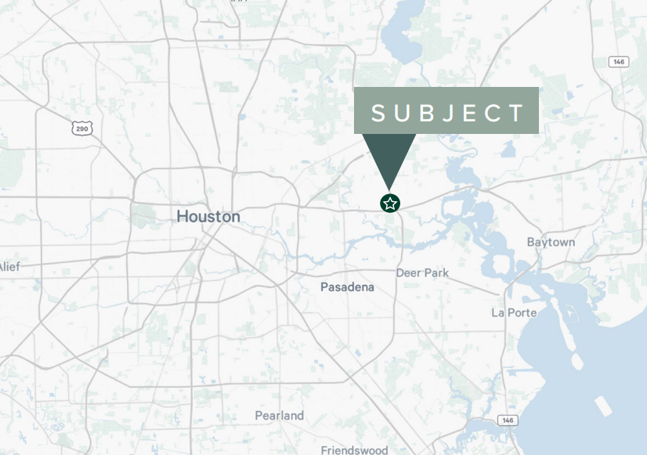
Task: Select the Pearland city label
Action: [280, 415]
